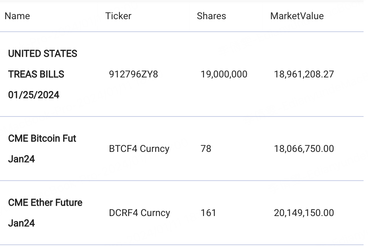Click the Jan24 text under CME Ether Future
This screenshot has width=368, height=247.
tap(21, 223)
